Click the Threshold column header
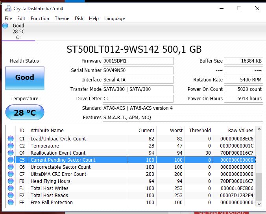 point(199,130)
